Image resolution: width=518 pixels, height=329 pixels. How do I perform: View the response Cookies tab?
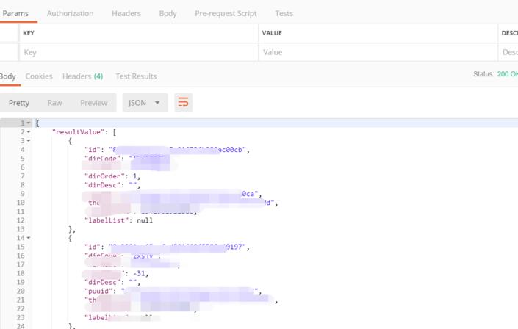coord(39,76)
